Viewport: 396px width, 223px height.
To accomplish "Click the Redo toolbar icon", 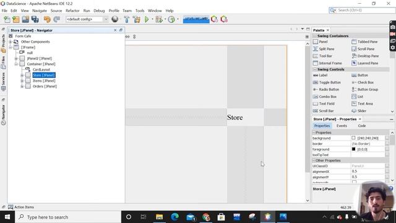I will [56, 19].
